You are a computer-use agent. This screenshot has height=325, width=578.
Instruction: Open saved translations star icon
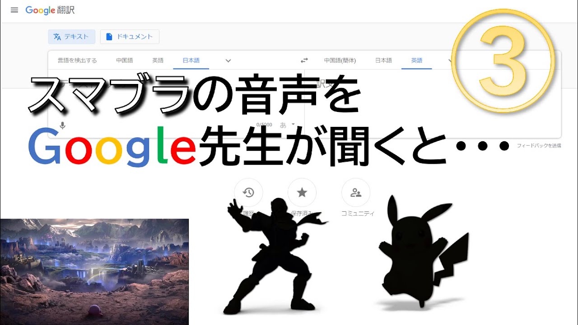302,193
